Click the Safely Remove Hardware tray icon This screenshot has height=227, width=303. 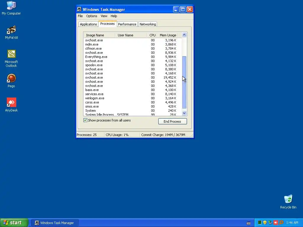pos(270,223)
